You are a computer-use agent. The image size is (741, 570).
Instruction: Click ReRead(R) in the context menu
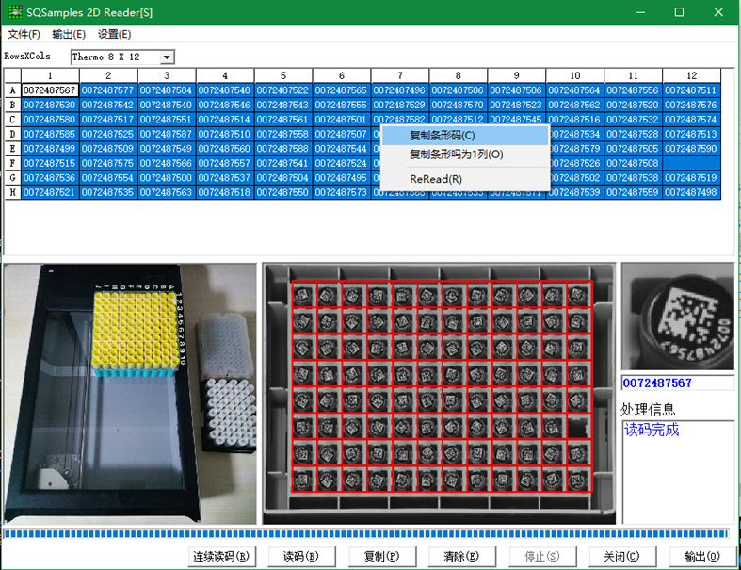[x=435, y=179]
